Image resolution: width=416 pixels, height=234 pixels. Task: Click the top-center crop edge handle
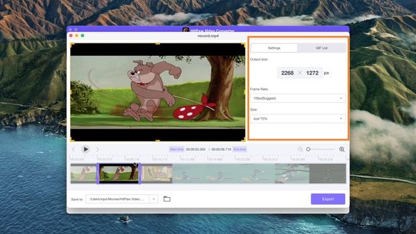(x=157, y=44)
